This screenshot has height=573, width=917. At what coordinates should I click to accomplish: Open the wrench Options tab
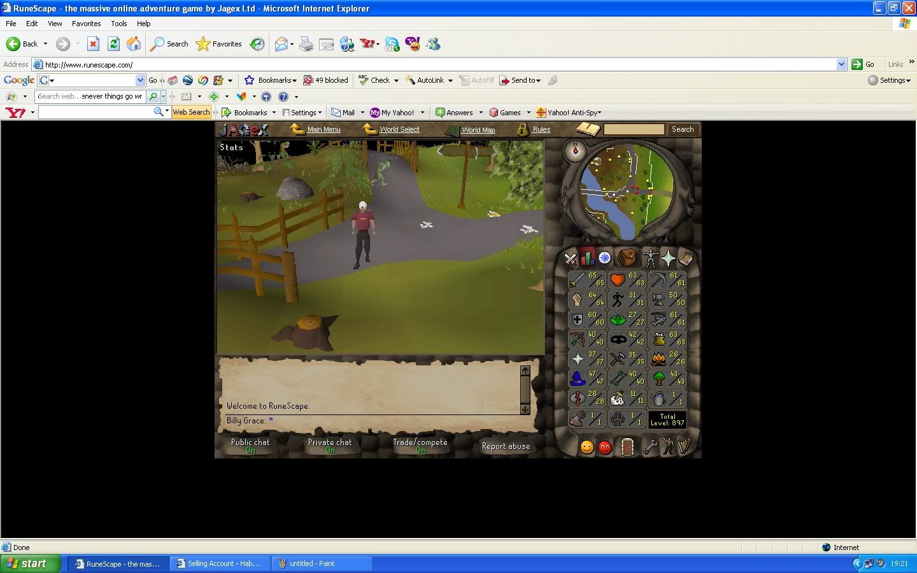[650, 447]
